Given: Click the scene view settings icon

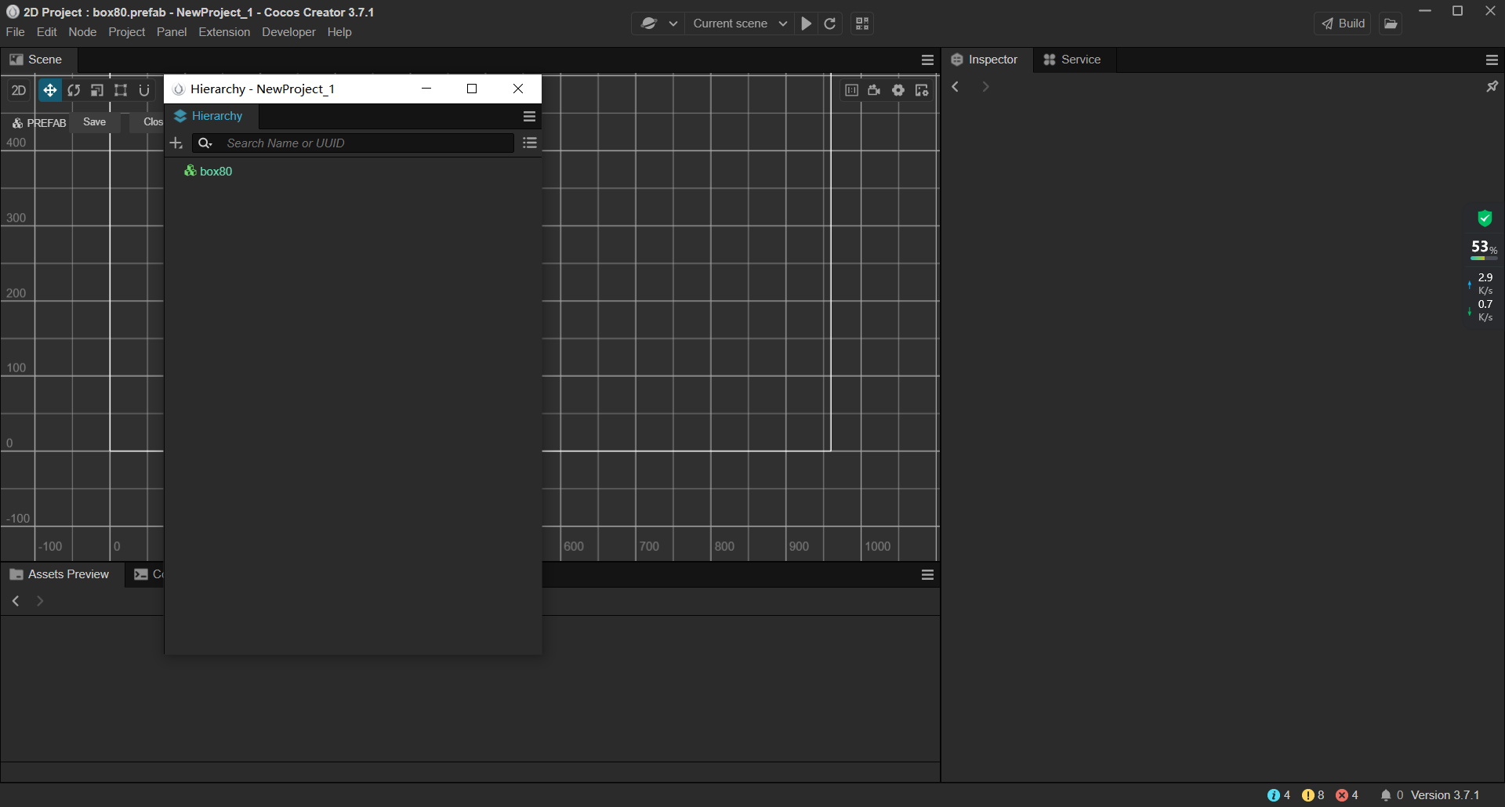Looking at the screenshot, I should pyautogui.click(x=922, y=90).
